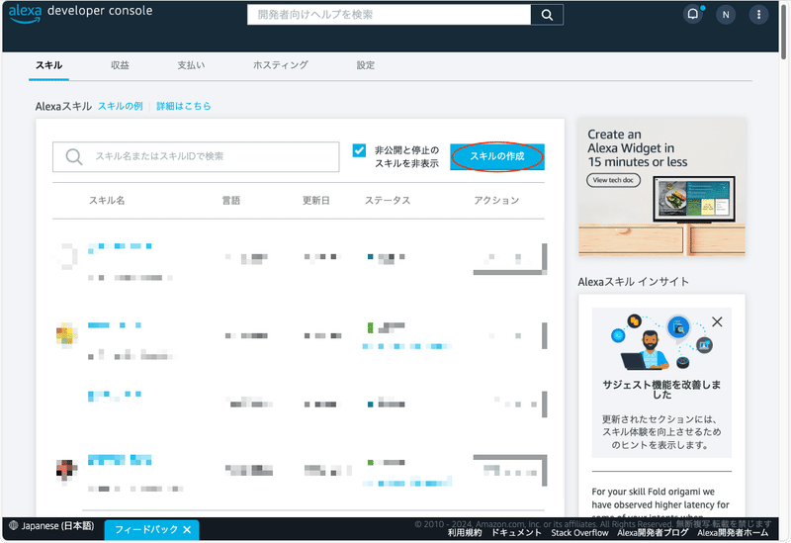791x543 pixels.
Task: Close the フィードバック tab with X
Action: 187,530
